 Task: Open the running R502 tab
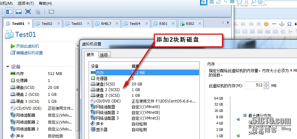pyautogui.click(x=191, y=24)
